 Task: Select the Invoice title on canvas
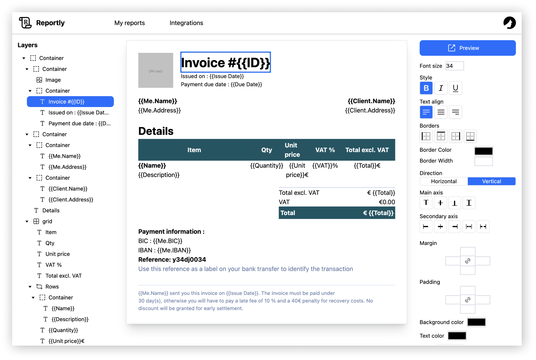pos(226,62)
